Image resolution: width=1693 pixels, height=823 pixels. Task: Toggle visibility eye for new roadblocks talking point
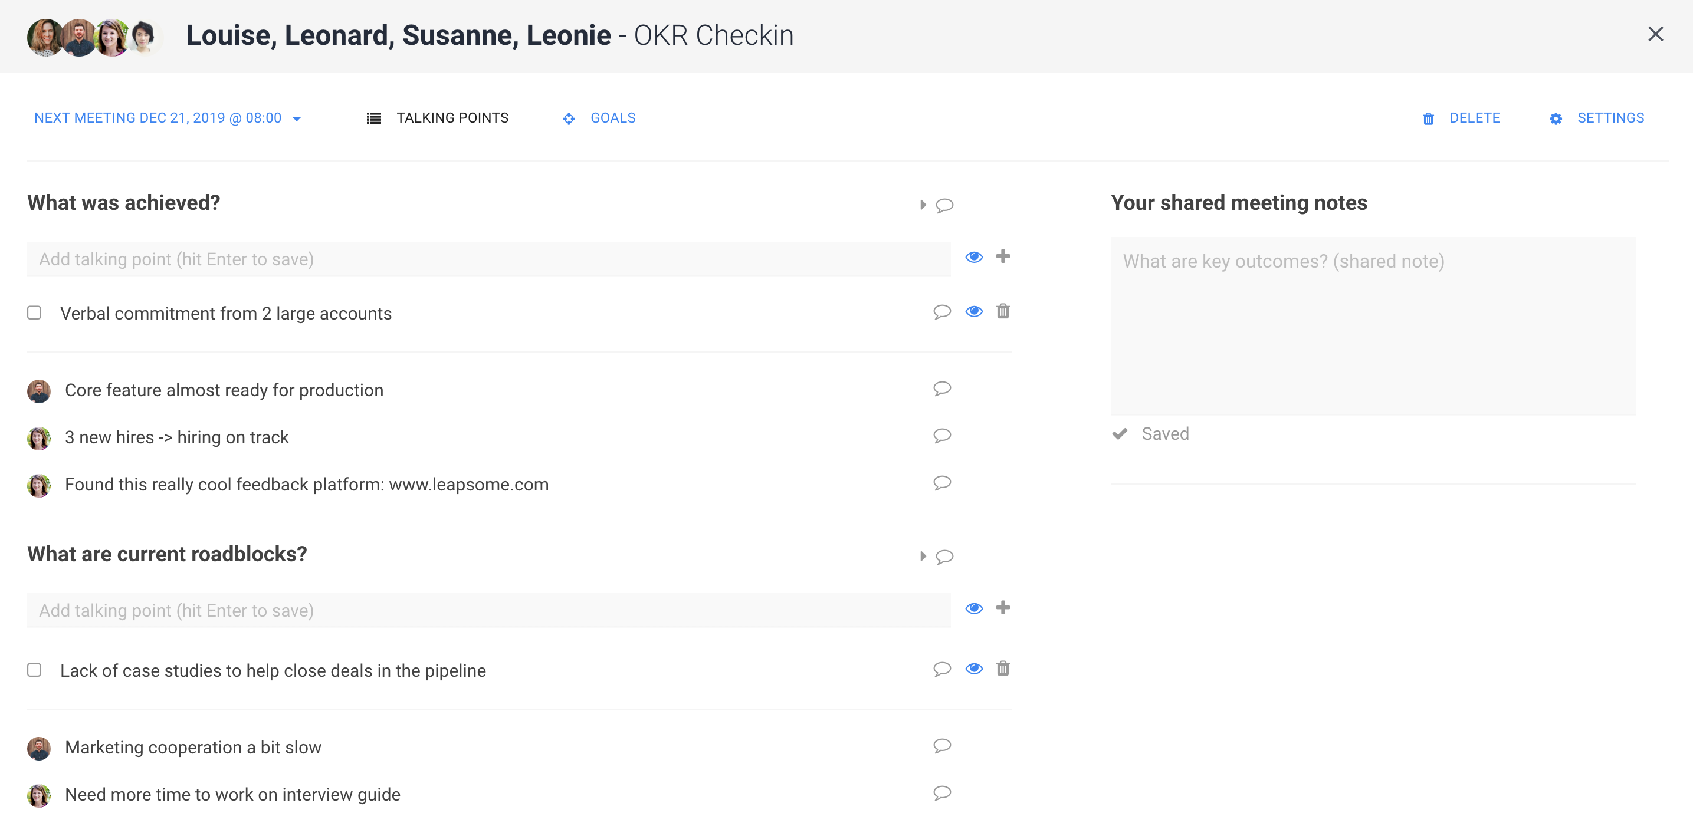(974, 608)
